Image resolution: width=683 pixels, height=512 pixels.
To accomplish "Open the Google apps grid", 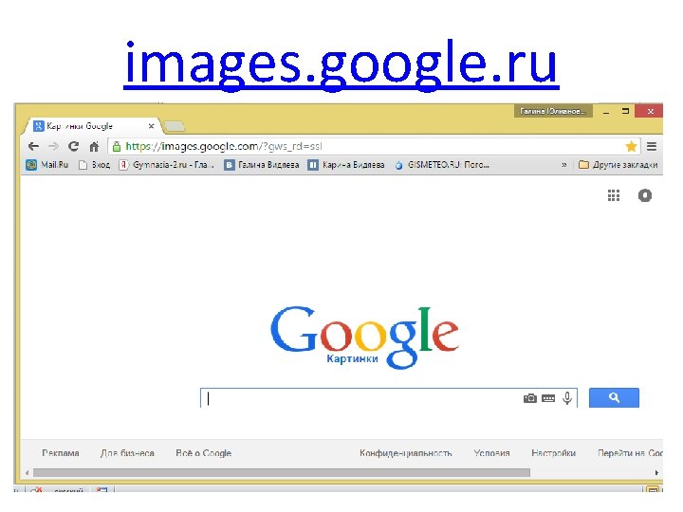I will pos(614,195).
